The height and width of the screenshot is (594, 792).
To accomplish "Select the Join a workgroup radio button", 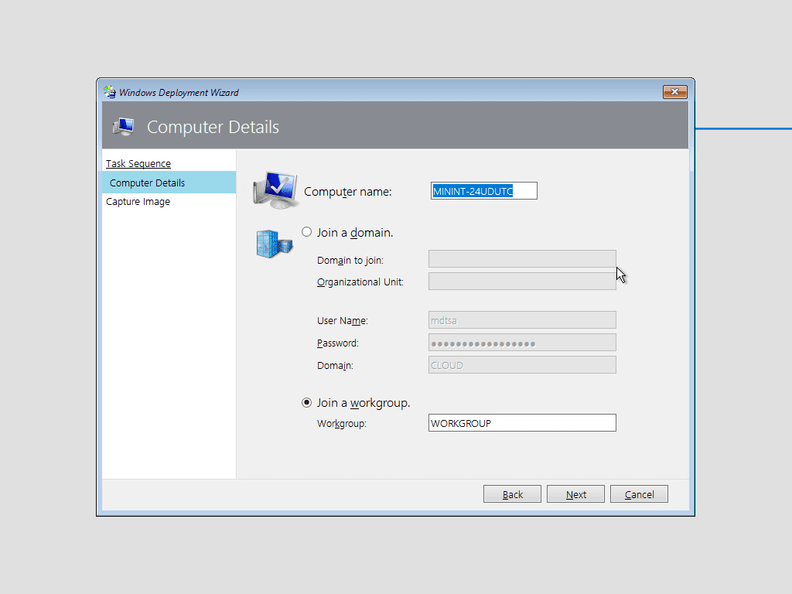I will tap(306, 402).
